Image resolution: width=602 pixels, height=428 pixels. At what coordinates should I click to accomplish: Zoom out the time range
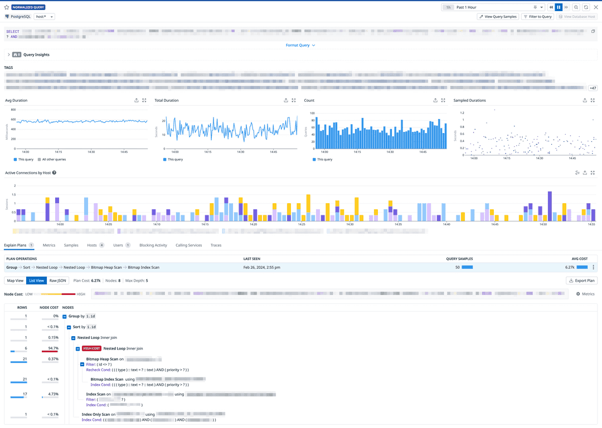(x=576, y=7)
